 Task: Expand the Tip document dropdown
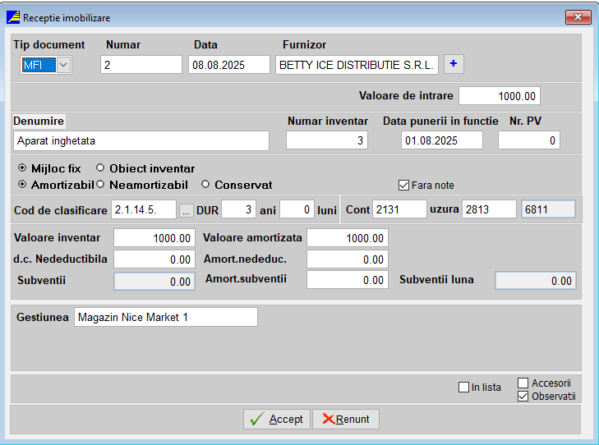[63, 65]
